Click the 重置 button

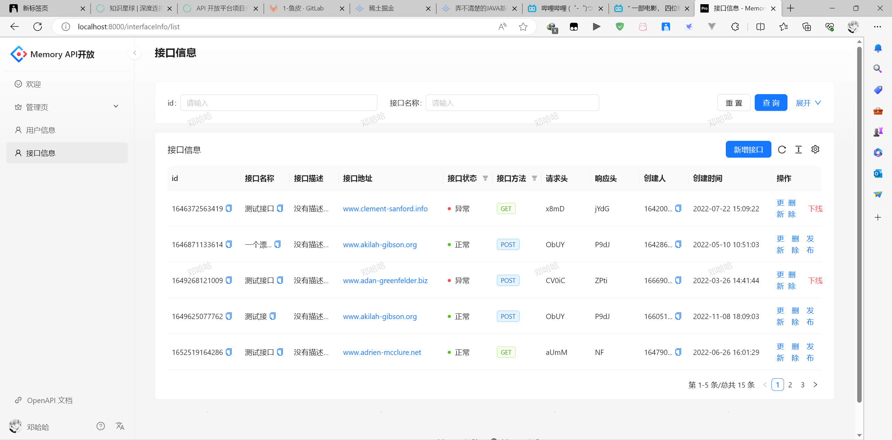(734, 103)
